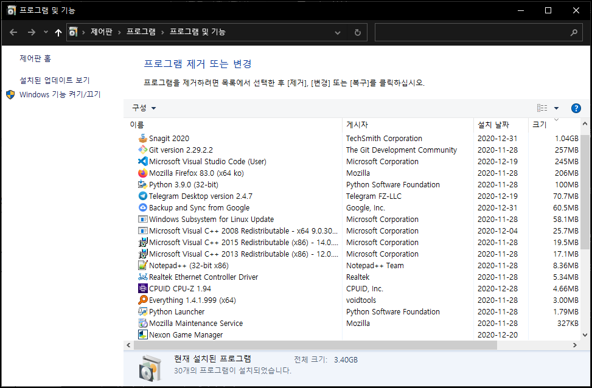Click the CPUID CPU-Z 1.94 icon
Image resolution: width=592 pixels, height=388 pixels.
pos(143,288)
